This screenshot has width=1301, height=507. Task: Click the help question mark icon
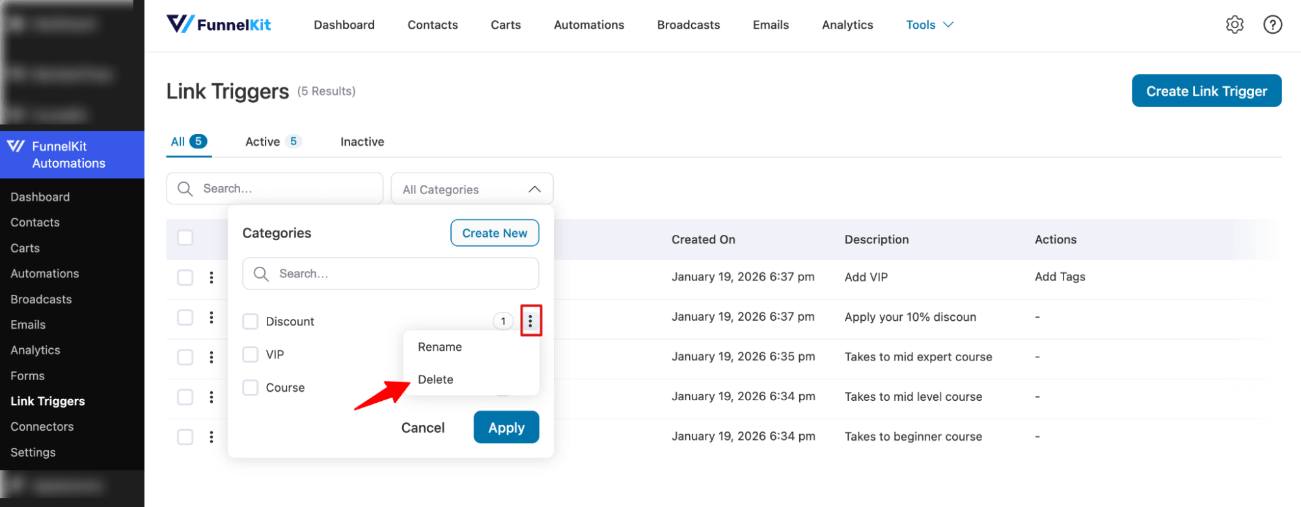coord(1272,25)
